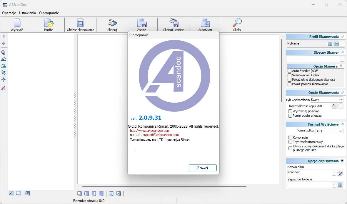Collapse the Opcje Skanowania panel
347x204 pixels.
(x=342, y=92)
